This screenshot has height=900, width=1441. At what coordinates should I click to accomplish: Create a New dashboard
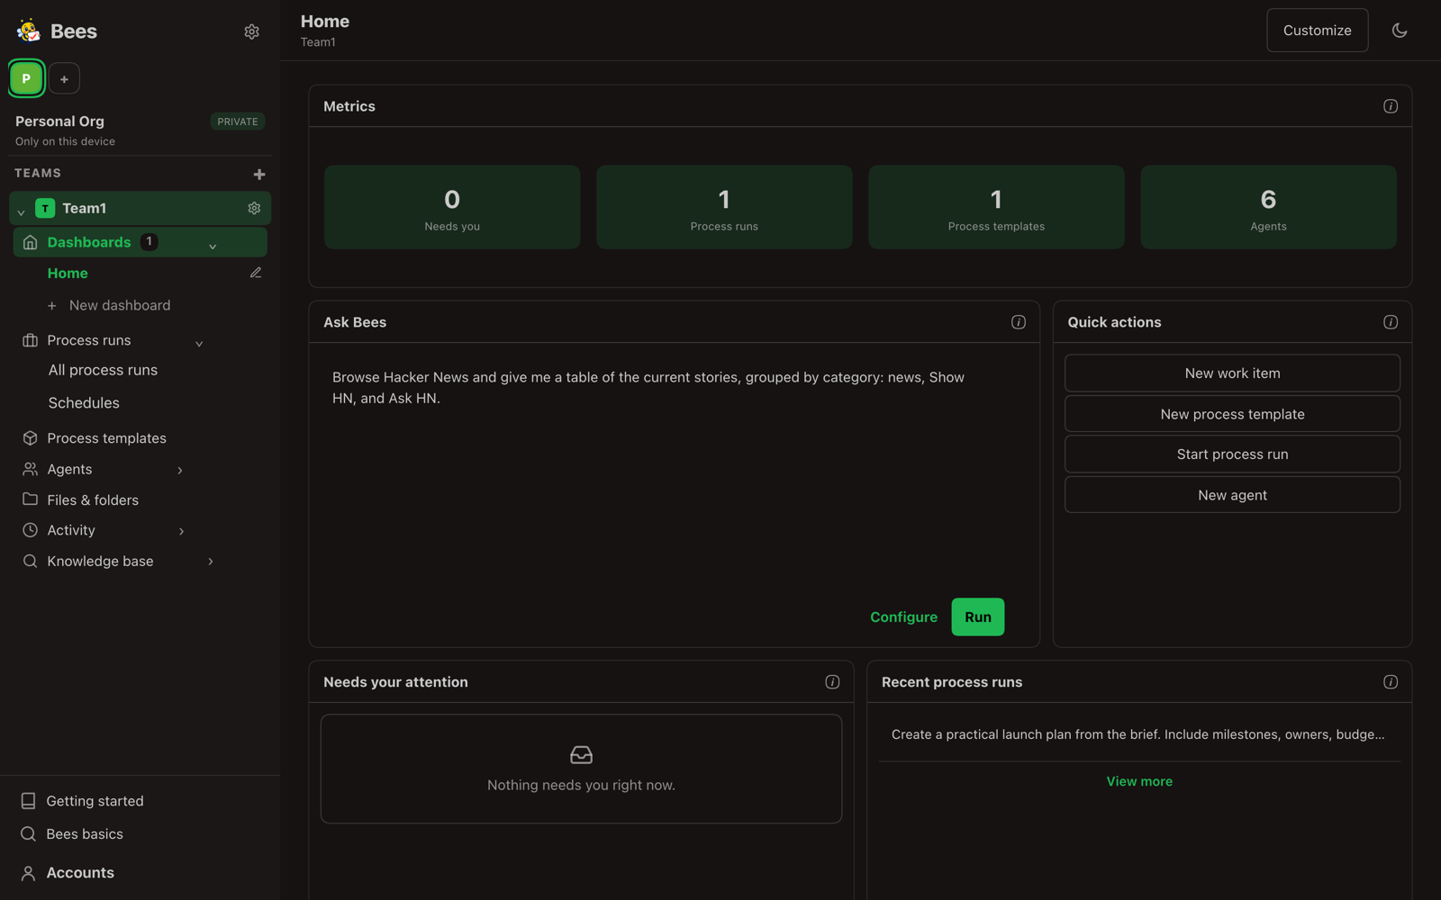click(x=109, y=306)
